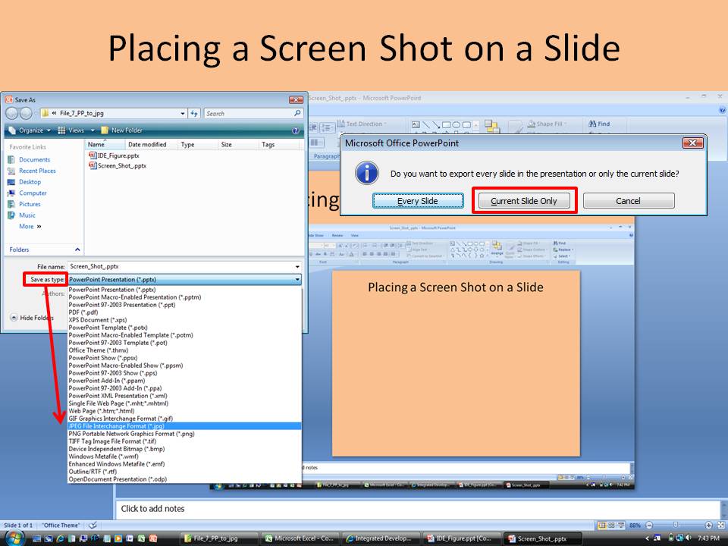Expand the address bar path dropdown

coord(183,113)
